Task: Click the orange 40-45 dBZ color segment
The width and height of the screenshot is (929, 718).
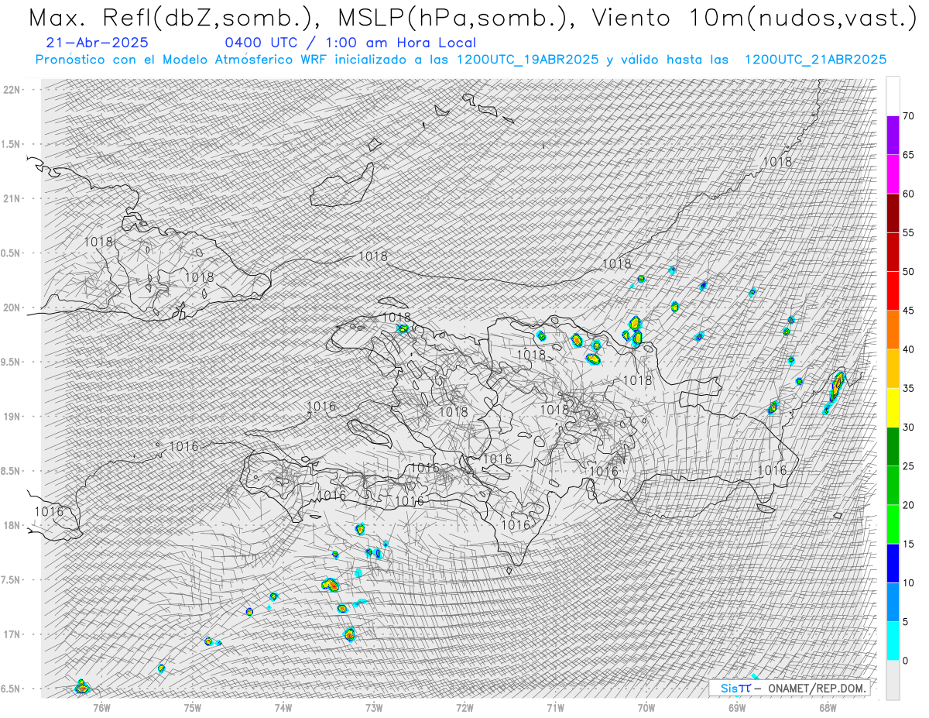Action: (893, 330)
